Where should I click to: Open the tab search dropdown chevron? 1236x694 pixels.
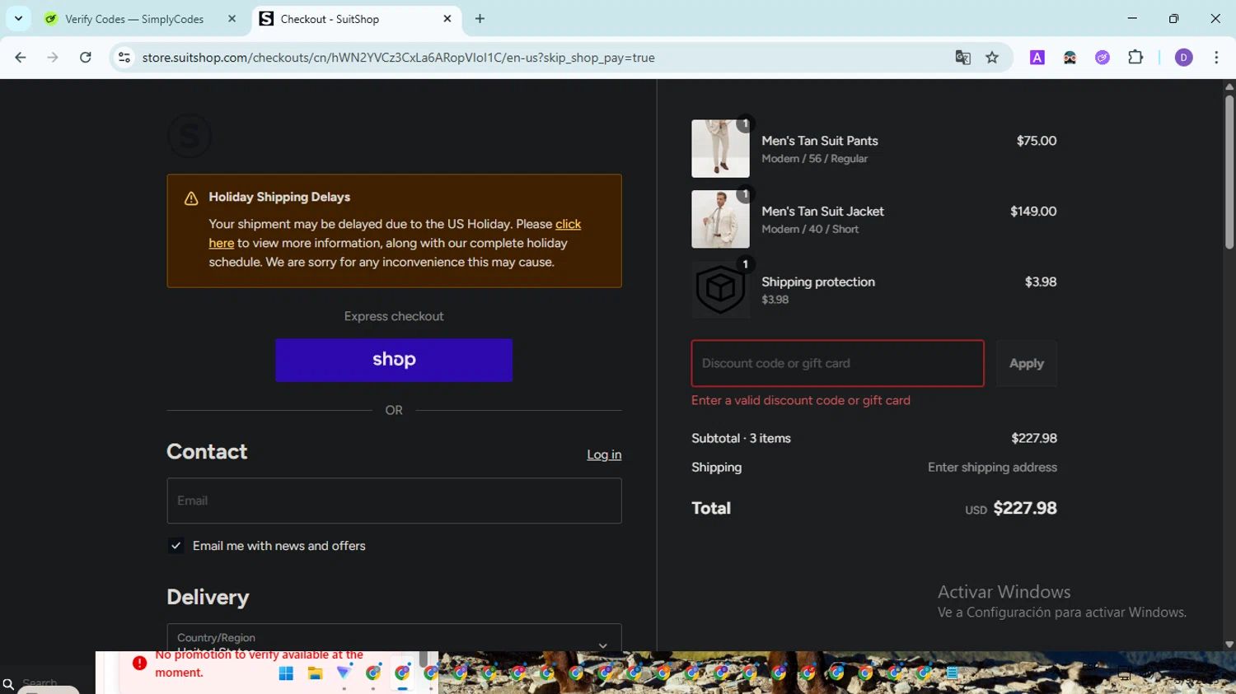pos(18,18)
